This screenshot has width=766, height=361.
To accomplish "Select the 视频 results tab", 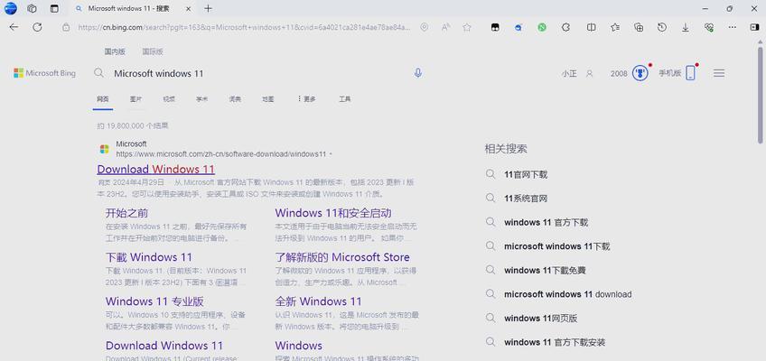I will click(169, 99).
